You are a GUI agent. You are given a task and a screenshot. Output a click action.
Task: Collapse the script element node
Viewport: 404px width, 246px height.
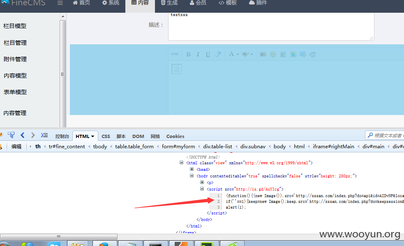(x=202, y=189)
